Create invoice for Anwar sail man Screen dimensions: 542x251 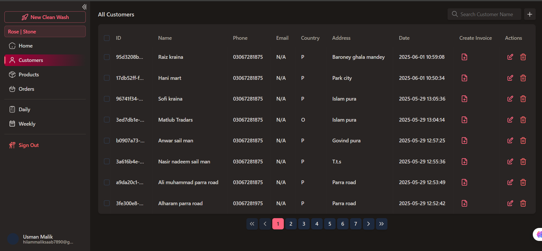[x=464, y=141]
